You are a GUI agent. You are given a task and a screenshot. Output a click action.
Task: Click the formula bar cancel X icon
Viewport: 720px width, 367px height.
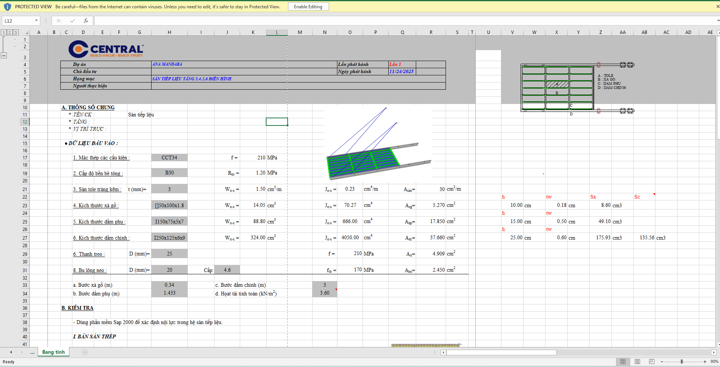[x=58, y=21]
